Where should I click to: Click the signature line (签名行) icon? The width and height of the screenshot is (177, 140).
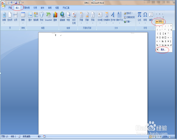[x=125, y=13]
